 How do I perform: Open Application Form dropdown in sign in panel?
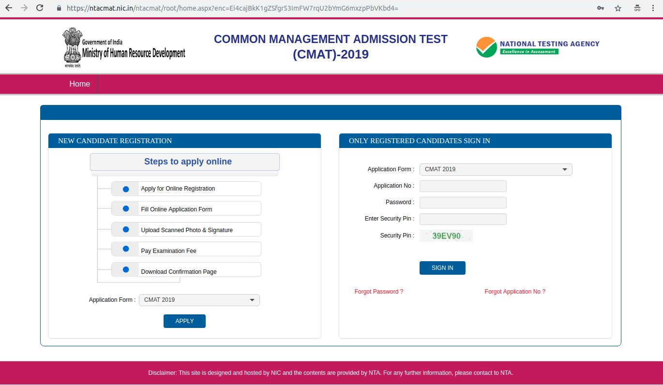click(496, 169)
